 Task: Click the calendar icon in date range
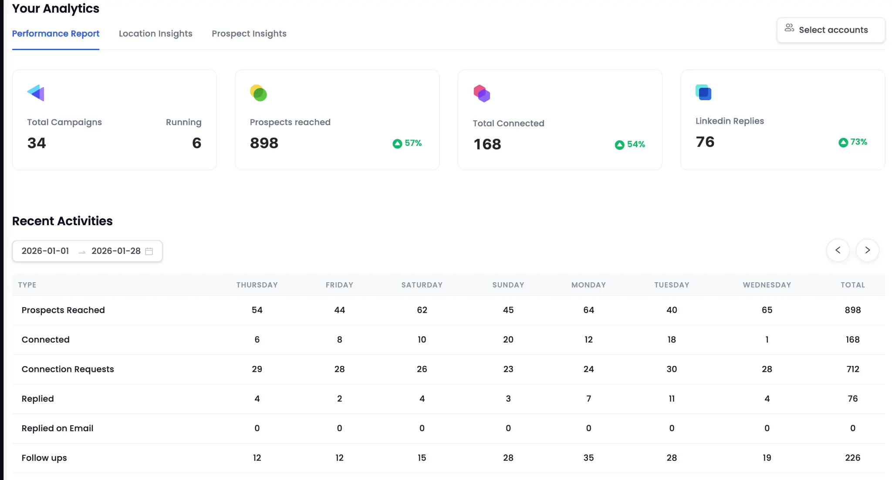(x=149, y=251)
